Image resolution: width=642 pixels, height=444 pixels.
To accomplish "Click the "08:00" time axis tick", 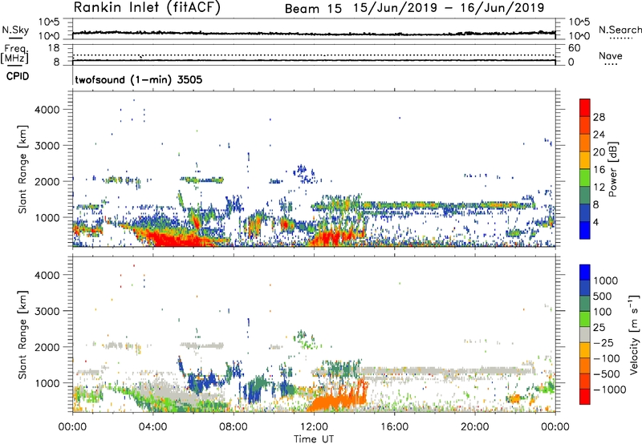I will 234,427.
